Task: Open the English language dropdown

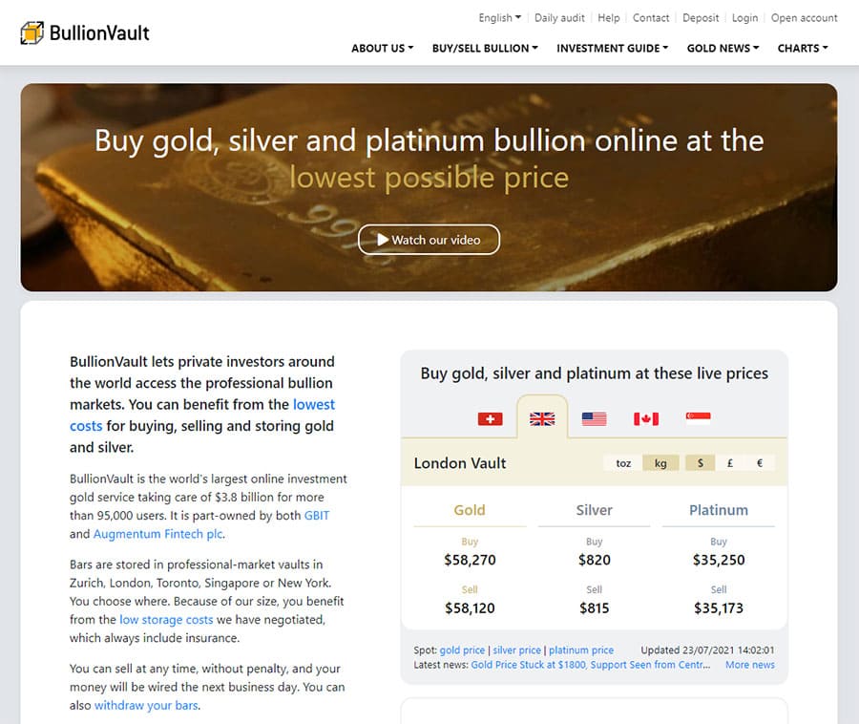Action: (499, 17)
